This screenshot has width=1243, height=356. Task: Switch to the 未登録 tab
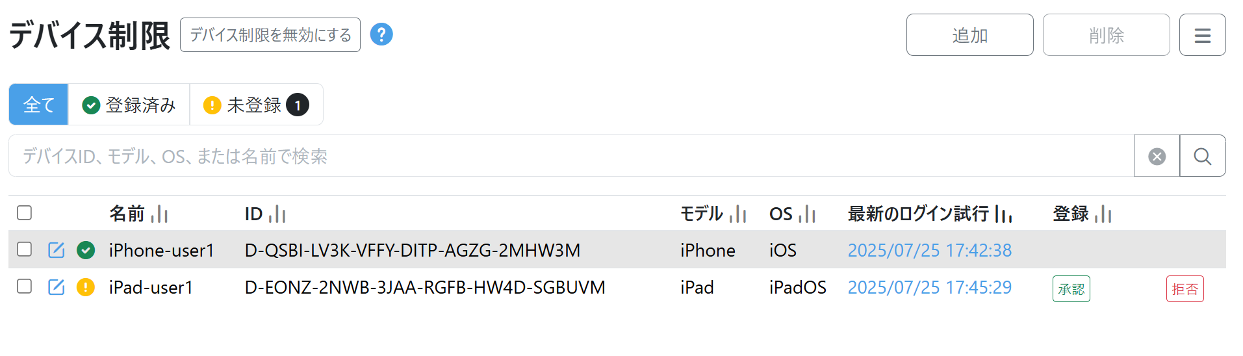(x=256, y=105)
